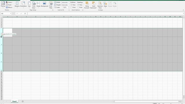Toggle Gridlines Print checkbox
This screenshot has width=185, height=104.
71,7
